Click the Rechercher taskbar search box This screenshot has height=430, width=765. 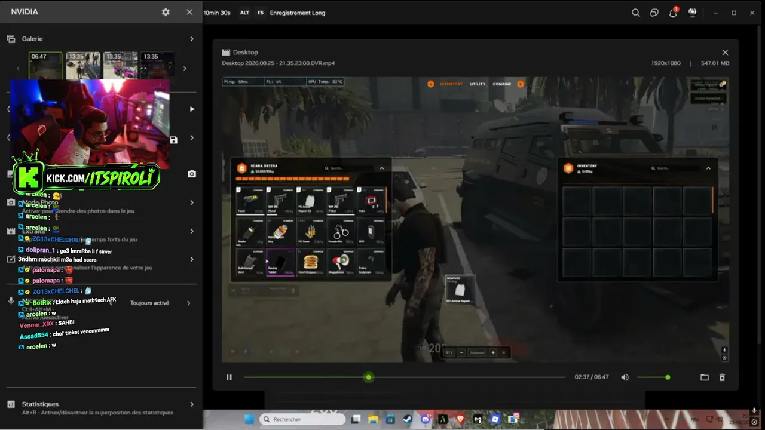click(x=302, y=419)
